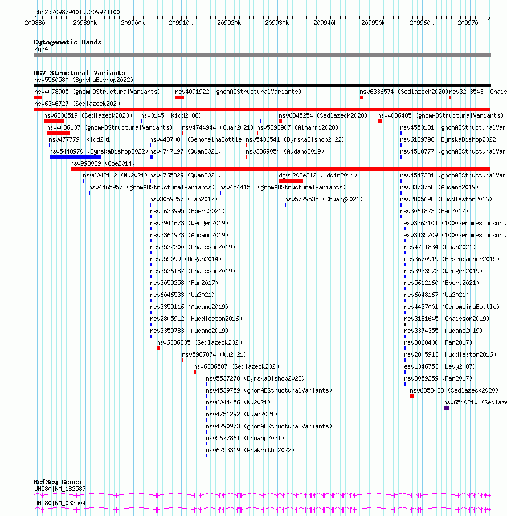This screenshot has width=507, height=516.
Task: Click nsv5987874 (Wu2021) label
Action: point(214,354)
